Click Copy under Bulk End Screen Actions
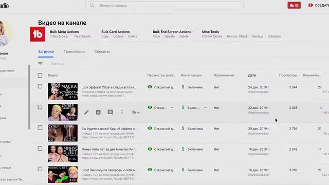The image size is (329, 185). (156, 36)
